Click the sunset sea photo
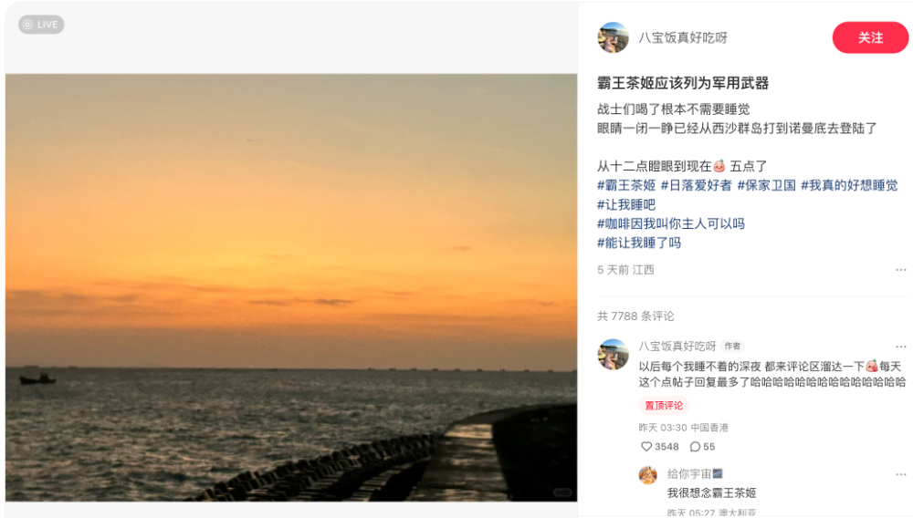 (x=291, y=287)
